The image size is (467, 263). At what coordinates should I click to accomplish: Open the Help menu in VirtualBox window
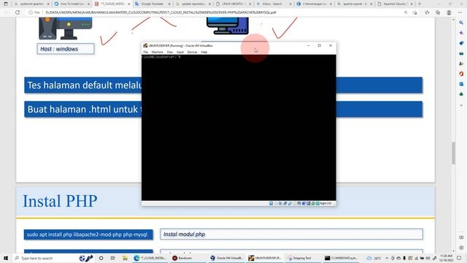coord(204,52)
